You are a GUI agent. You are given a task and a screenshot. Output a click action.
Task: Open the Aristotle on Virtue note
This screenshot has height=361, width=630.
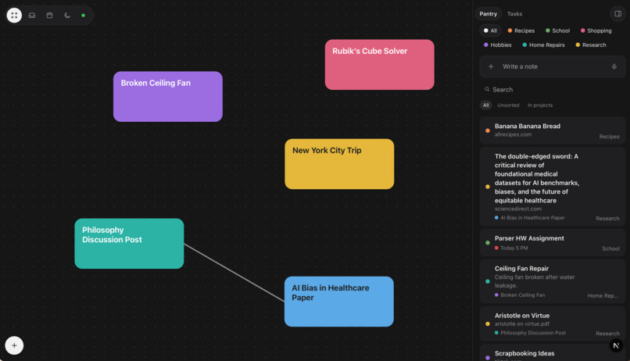click(552, 323)
